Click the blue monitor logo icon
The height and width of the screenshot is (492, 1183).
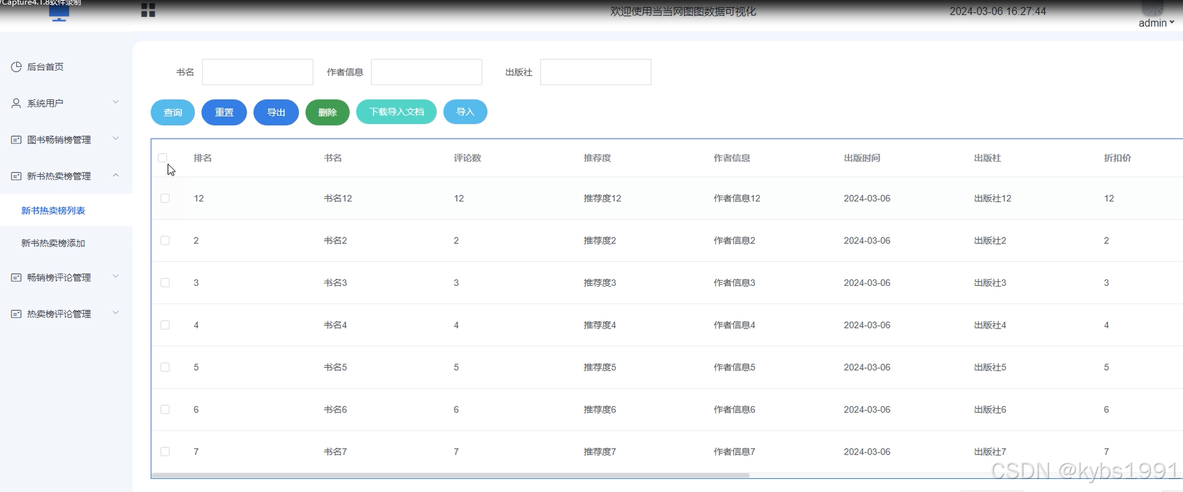click(x=59, y=12)
